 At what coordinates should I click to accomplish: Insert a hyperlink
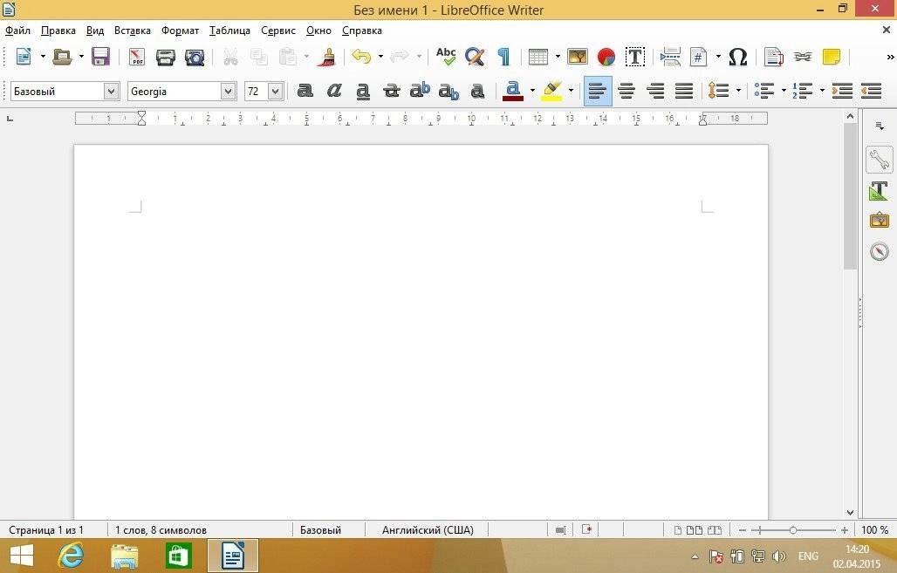point(803,57)
